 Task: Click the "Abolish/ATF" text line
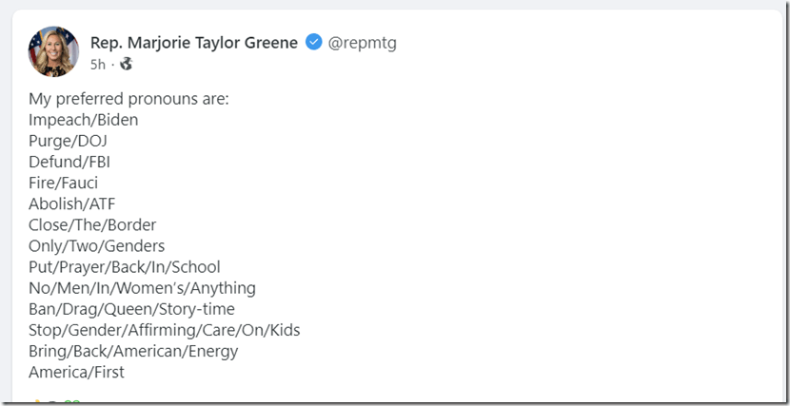pos(71,203)
